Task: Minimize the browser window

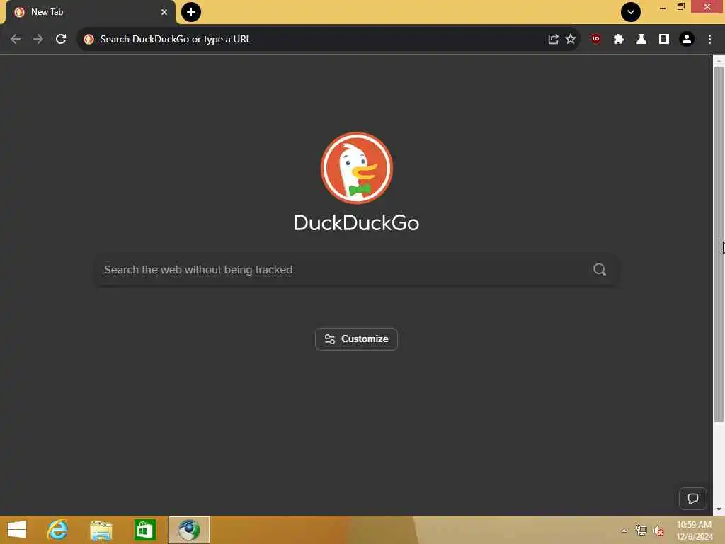Action: pos(663,7)
